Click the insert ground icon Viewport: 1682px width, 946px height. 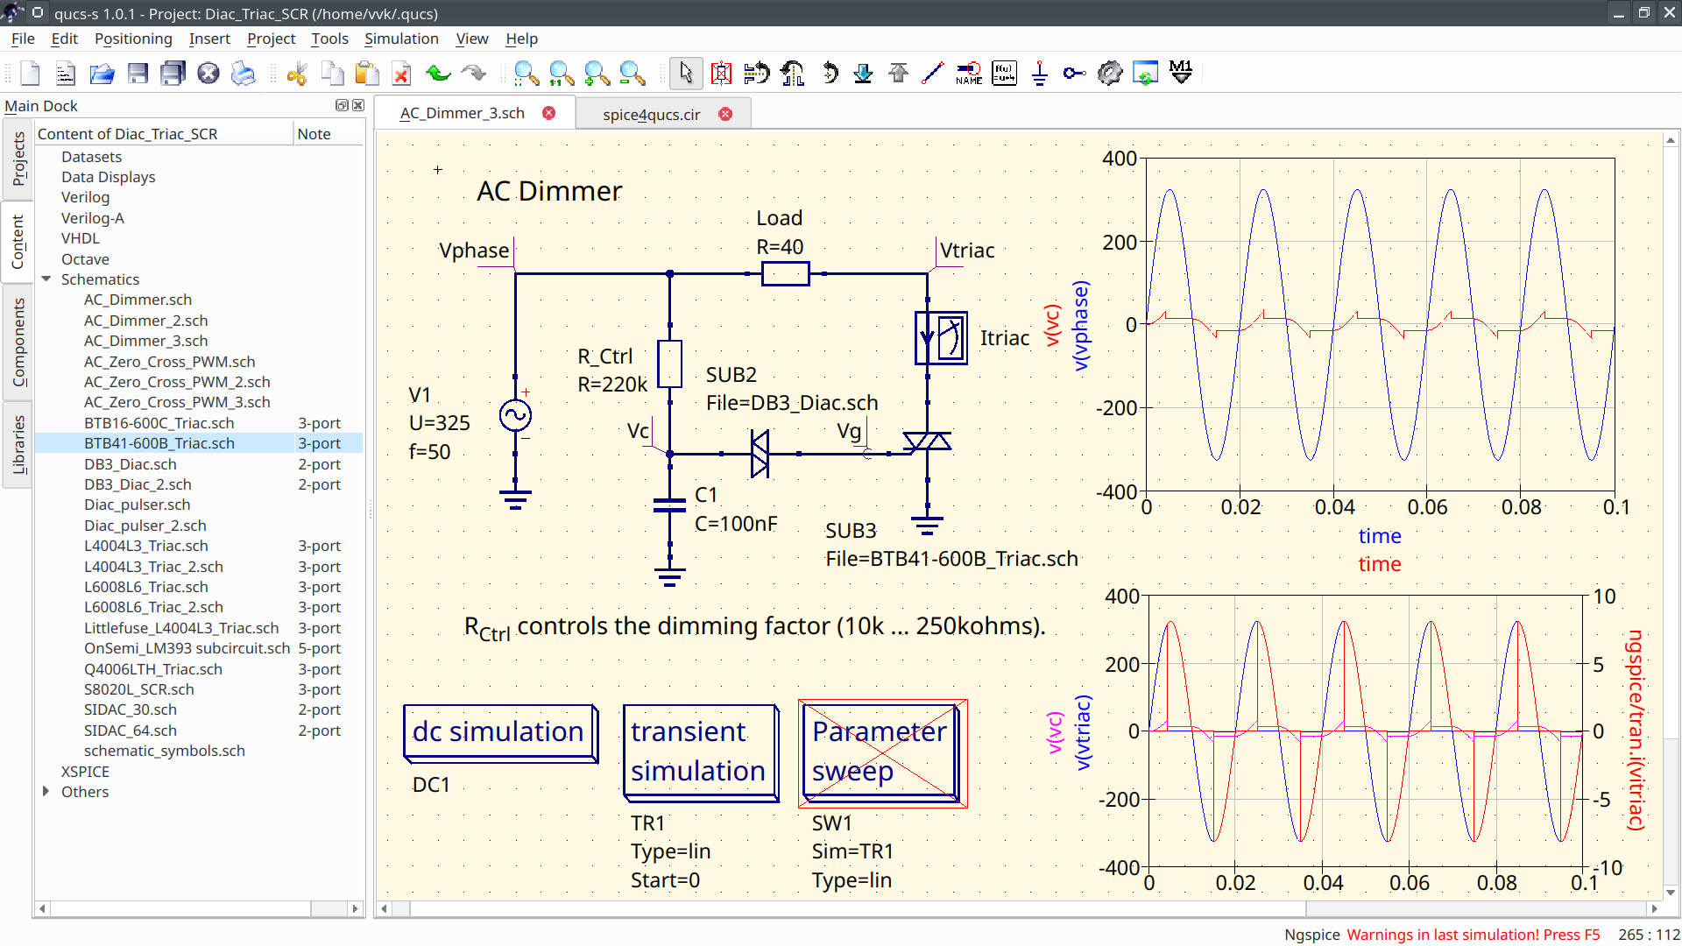[x=1039, y=74]
